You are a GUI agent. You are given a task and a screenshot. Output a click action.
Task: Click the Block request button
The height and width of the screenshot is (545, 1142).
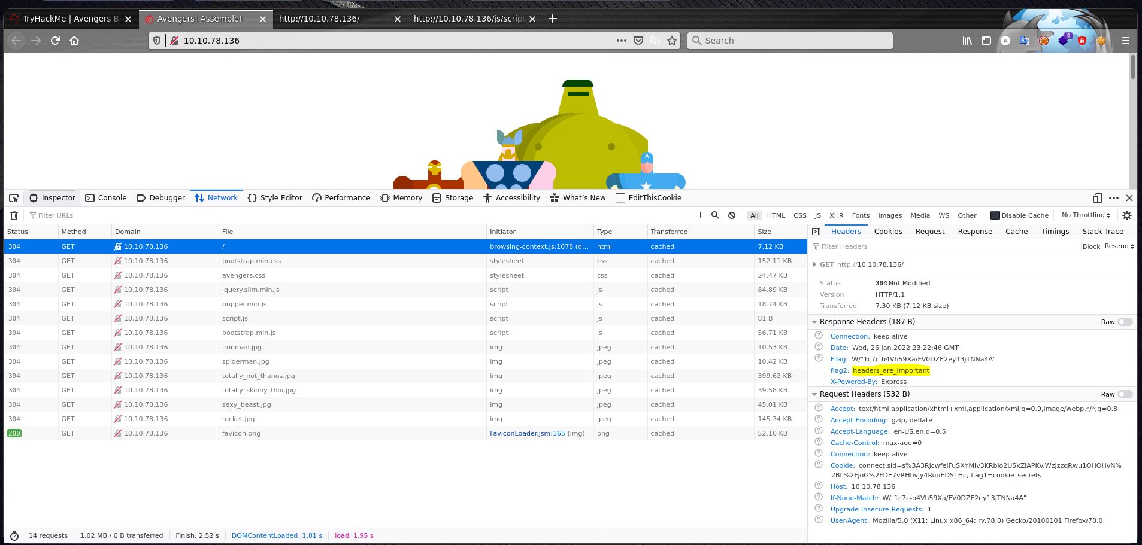point(1091,246)
